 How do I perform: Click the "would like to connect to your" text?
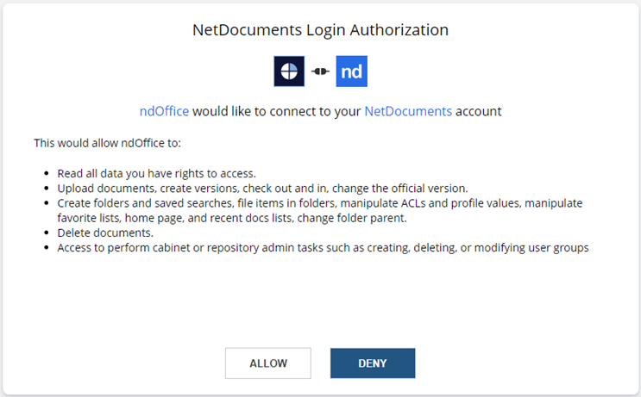point(277,111)
